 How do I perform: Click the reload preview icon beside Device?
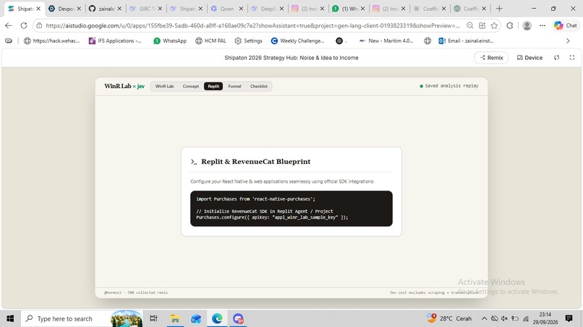[x=557, y=58]
